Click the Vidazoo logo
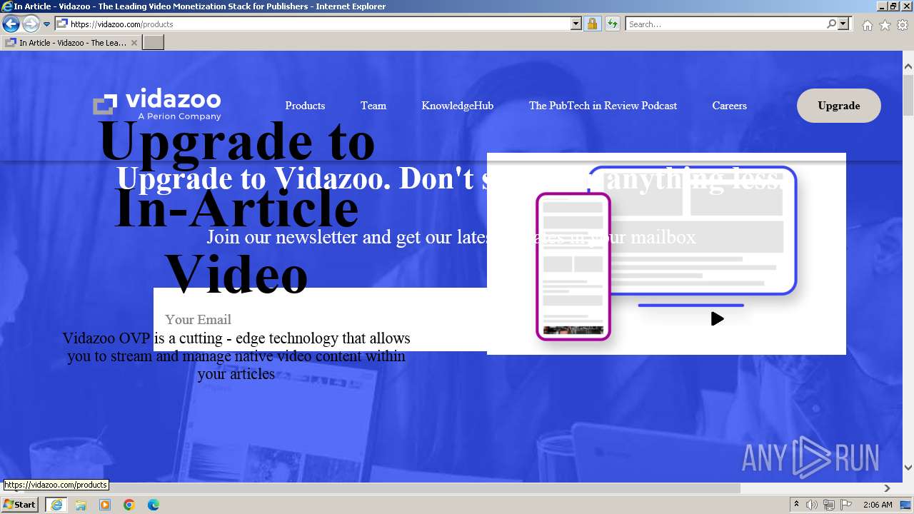914x514 pixels. point(157,105)
